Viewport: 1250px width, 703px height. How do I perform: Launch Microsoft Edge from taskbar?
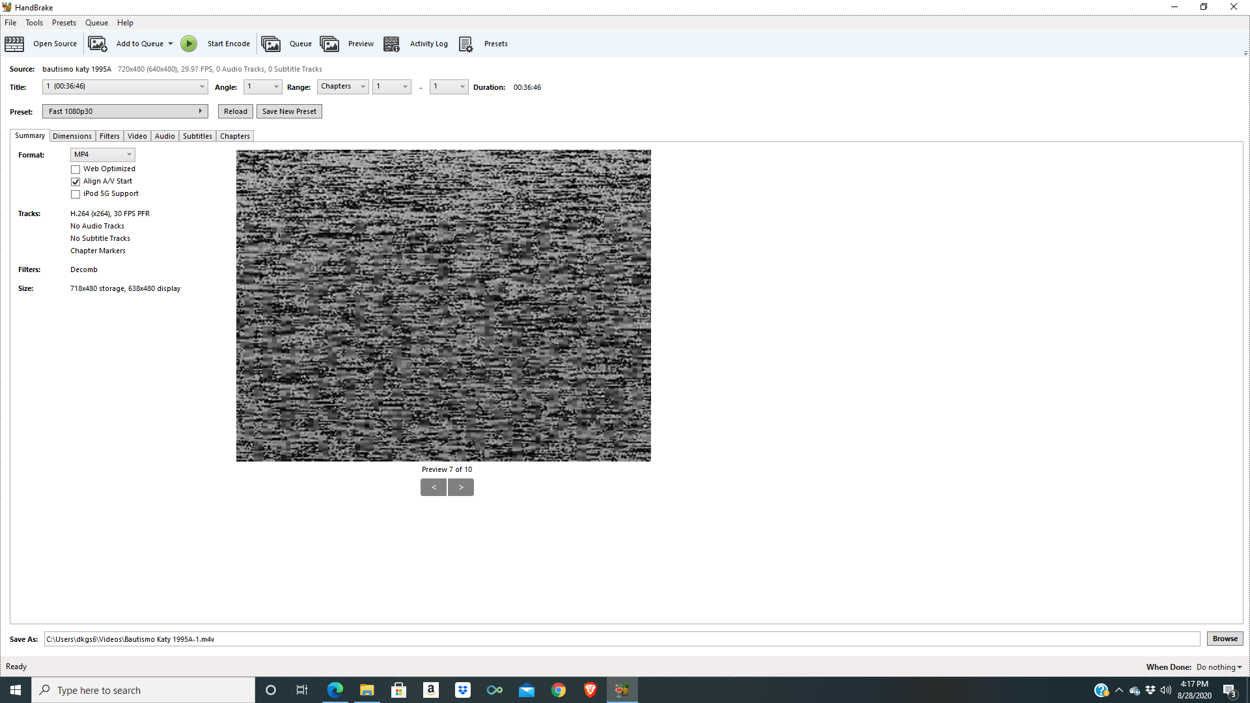point(335,690)
